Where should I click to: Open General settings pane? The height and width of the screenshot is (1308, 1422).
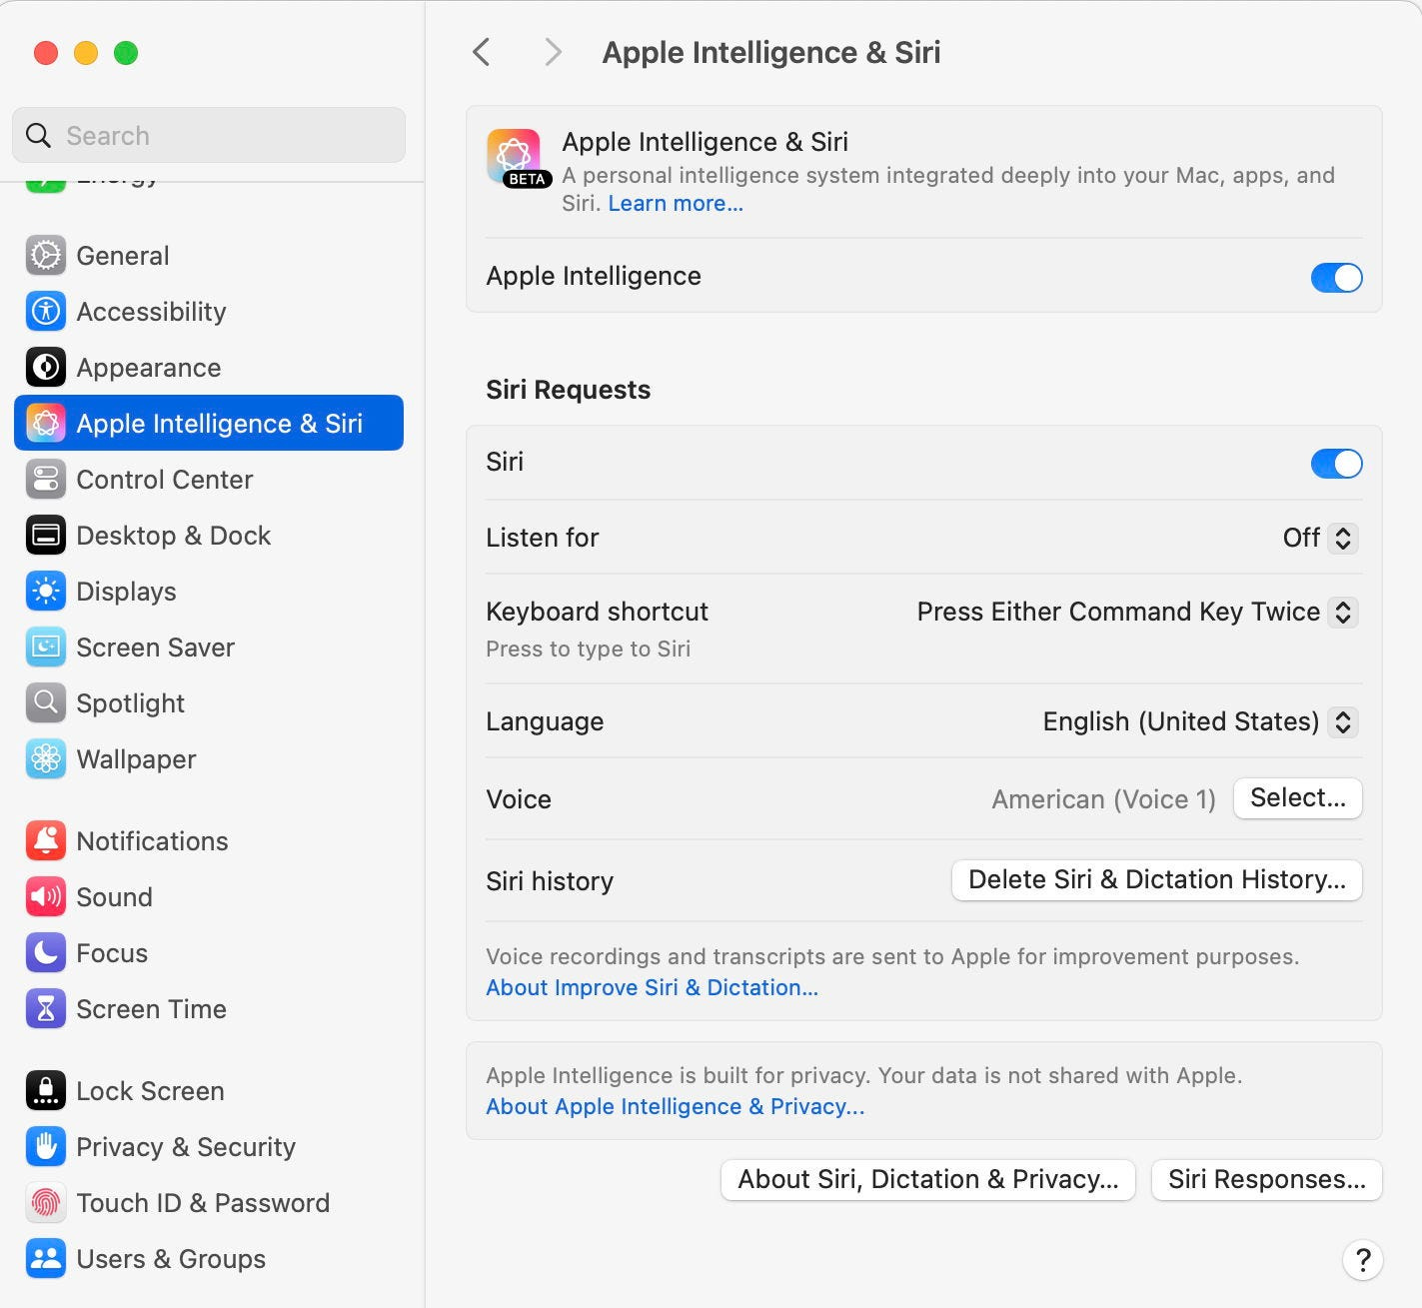point(209,256)
